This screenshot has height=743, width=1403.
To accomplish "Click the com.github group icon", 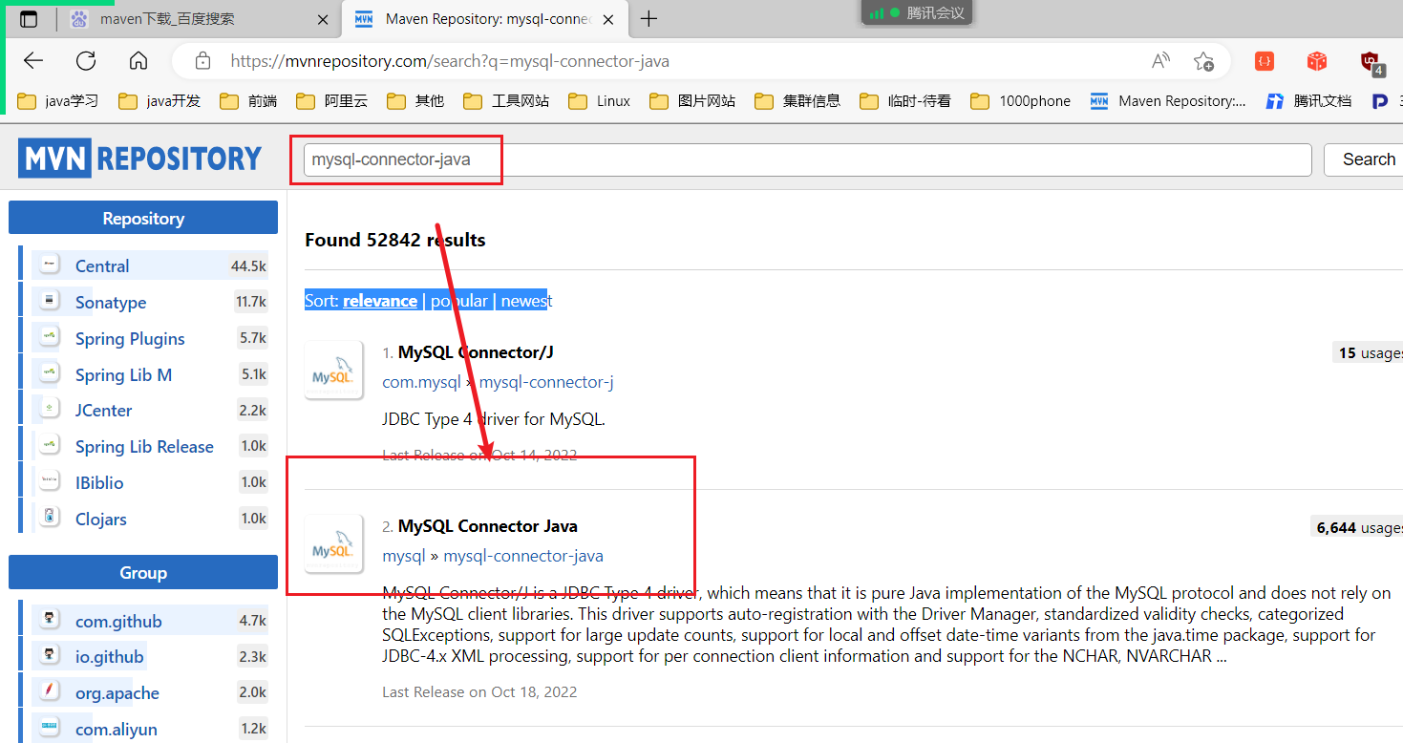I will pos(49,620).
